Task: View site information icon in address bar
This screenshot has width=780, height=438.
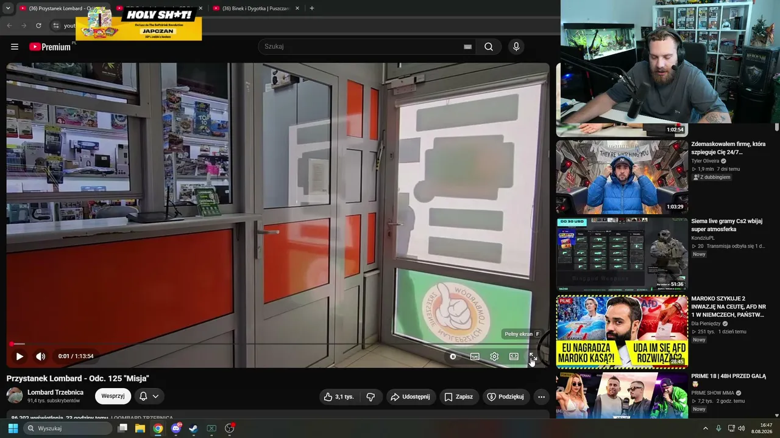Action: click(55, 26)
